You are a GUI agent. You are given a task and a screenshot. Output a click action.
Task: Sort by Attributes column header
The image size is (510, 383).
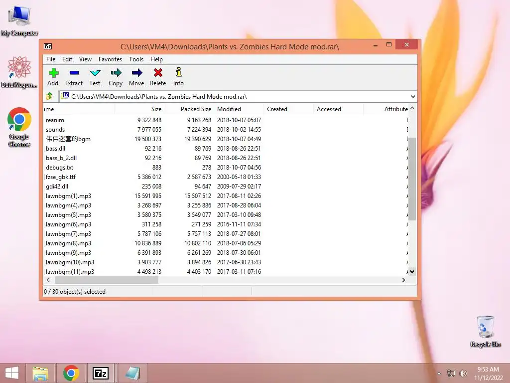coord(386,109)
